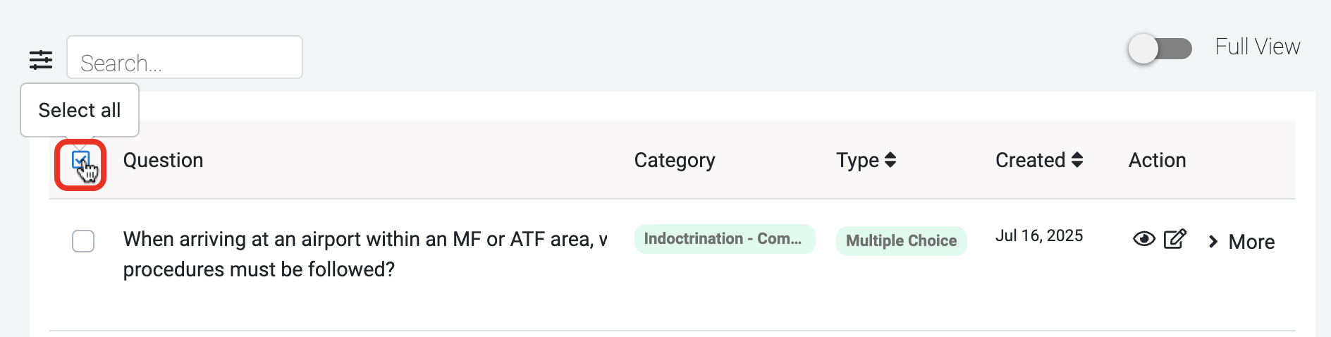Open the filter options sliders icon

click(x=41, y=60)
